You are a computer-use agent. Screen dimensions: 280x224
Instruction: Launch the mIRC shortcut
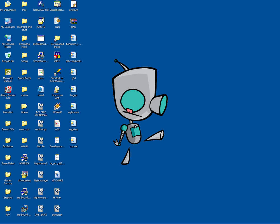click(57, 57)
